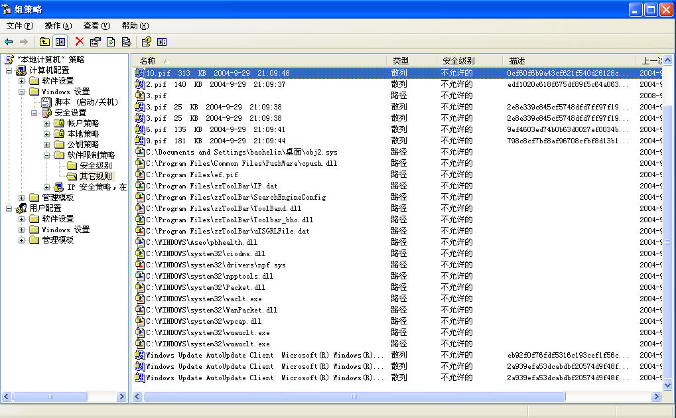
Task: Toggle the show/hide console tree icon
Action: coord(60,42)
